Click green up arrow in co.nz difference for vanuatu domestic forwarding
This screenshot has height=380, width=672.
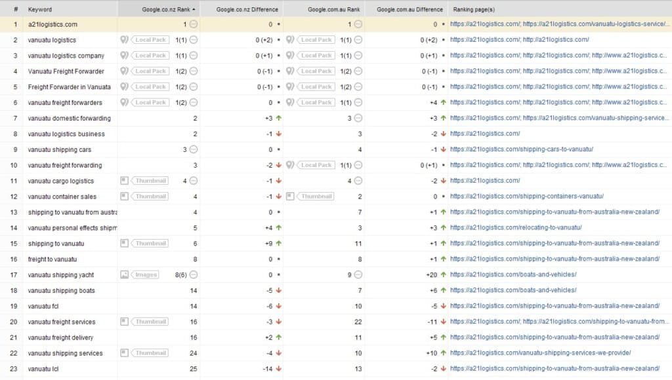point(278,118)
